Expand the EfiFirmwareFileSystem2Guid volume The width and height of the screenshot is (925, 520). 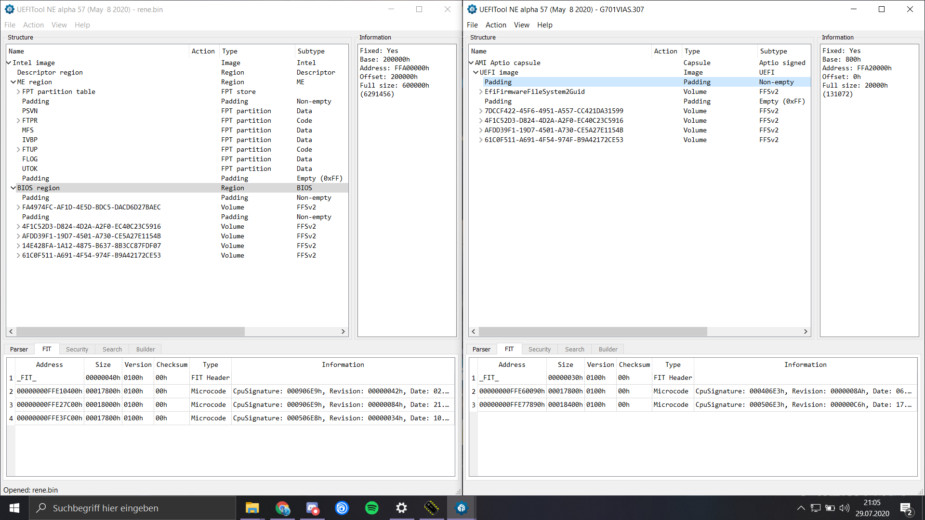coord(480,91)
